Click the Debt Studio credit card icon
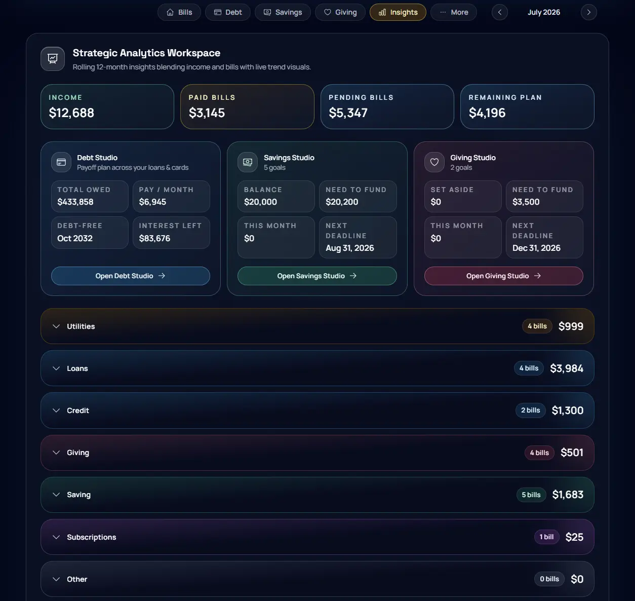Image resolution: width=635 pixels, height=601 pixels. coord(61,162)
